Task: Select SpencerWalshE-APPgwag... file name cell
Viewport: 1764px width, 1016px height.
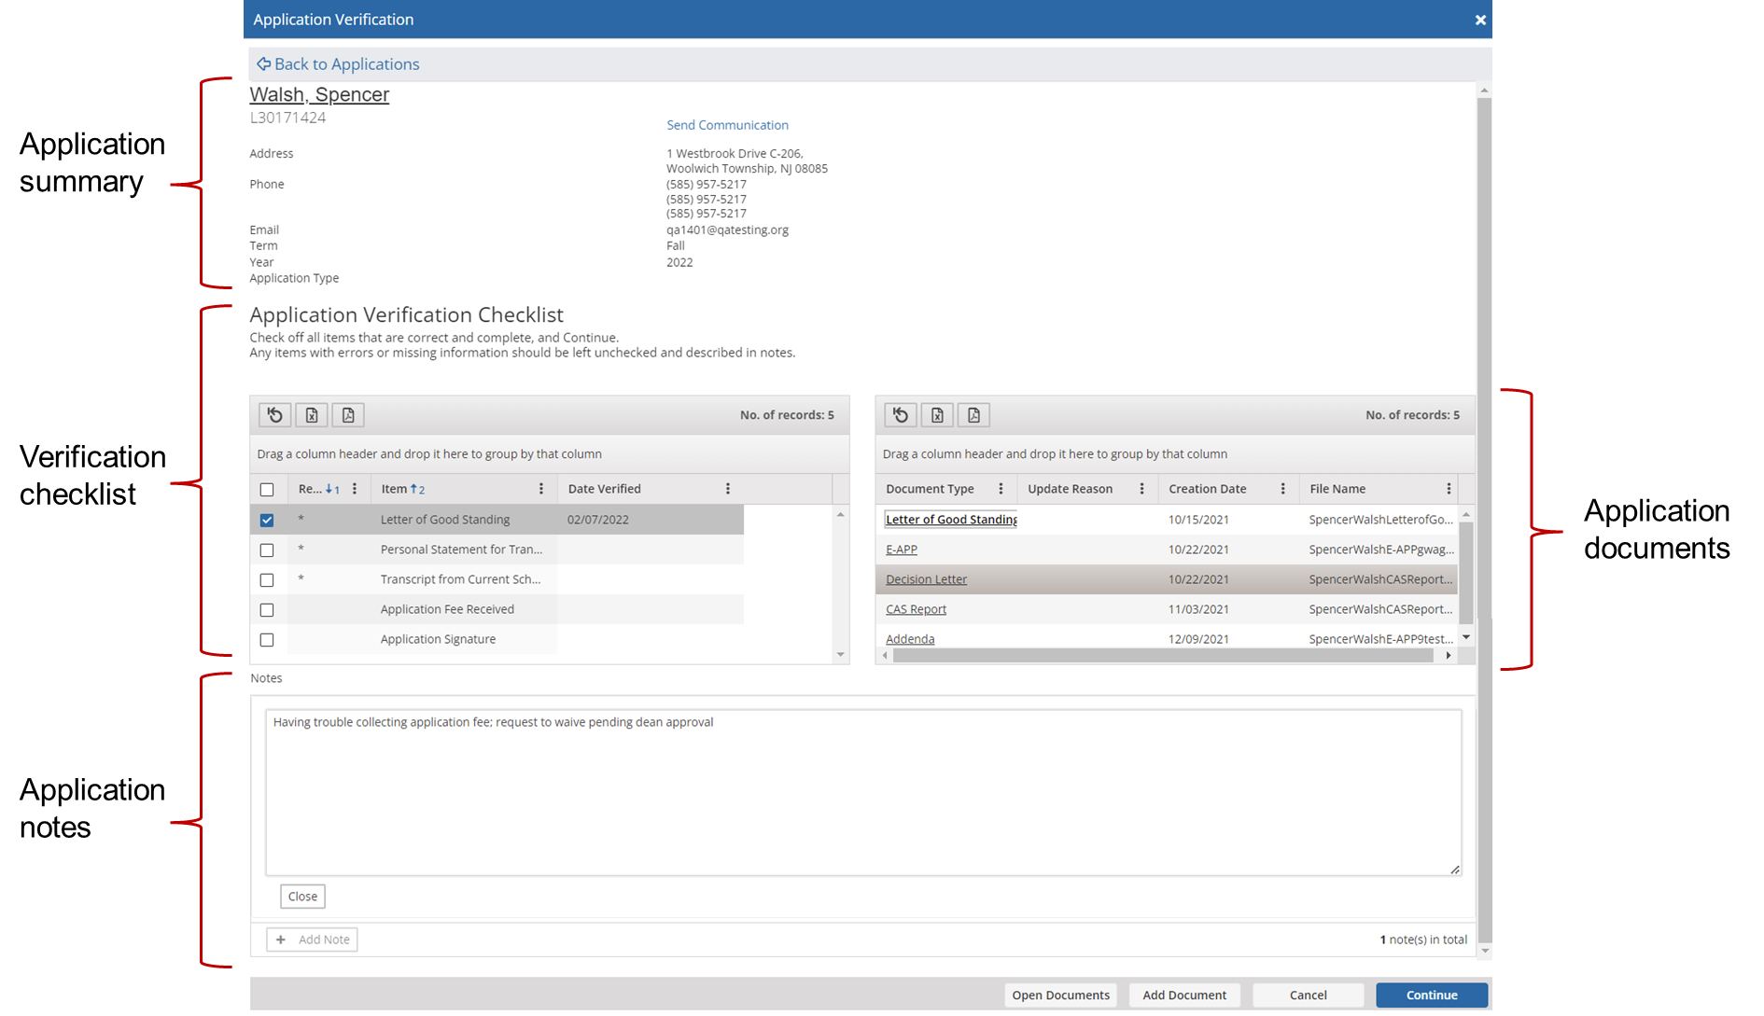Action: 1380,550
